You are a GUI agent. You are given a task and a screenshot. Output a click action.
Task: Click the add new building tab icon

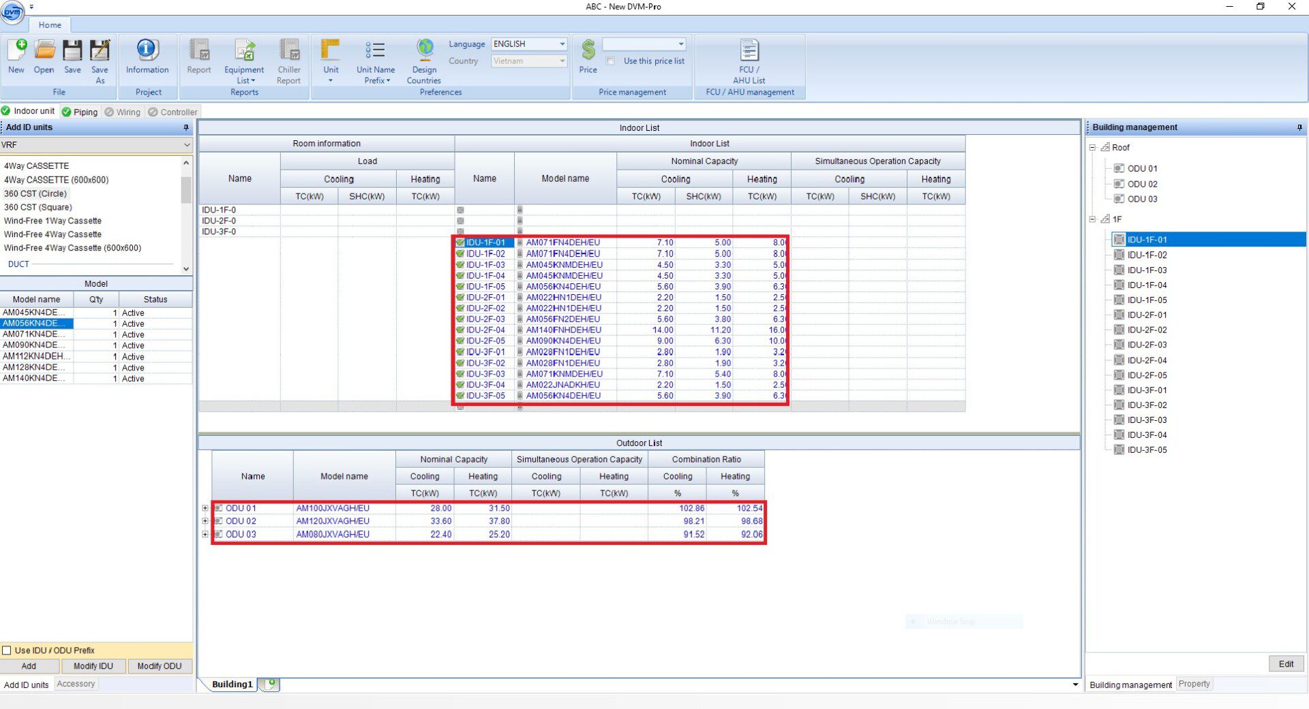271,683
